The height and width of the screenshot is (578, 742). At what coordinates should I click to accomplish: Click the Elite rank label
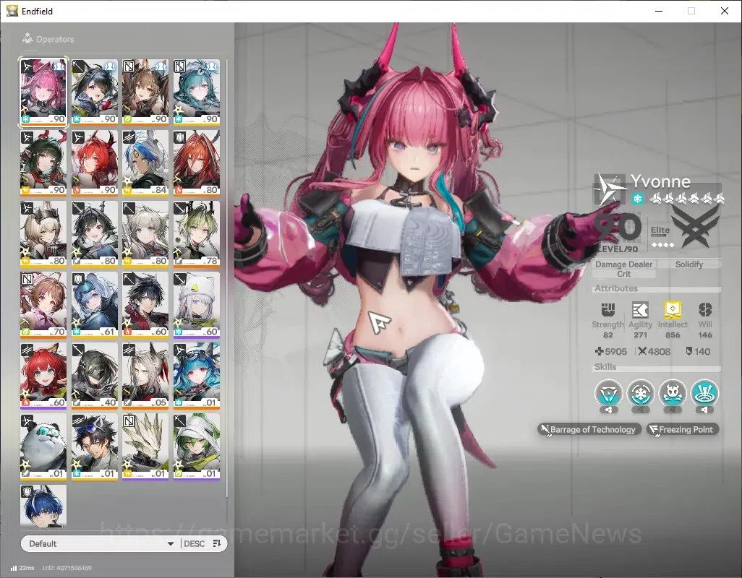660,230
